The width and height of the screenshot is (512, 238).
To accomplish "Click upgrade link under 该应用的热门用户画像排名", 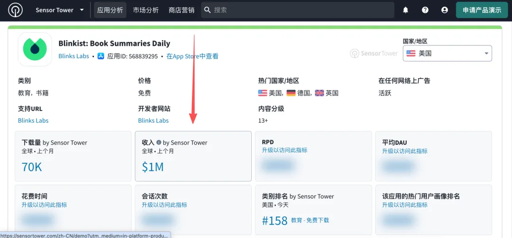I will (x=404, y=205).
